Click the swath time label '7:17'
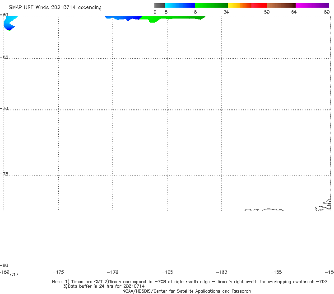 click(14, 275)
